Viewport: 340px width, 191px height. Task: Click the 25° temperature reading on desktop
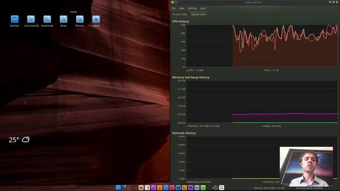click(14, 140)
